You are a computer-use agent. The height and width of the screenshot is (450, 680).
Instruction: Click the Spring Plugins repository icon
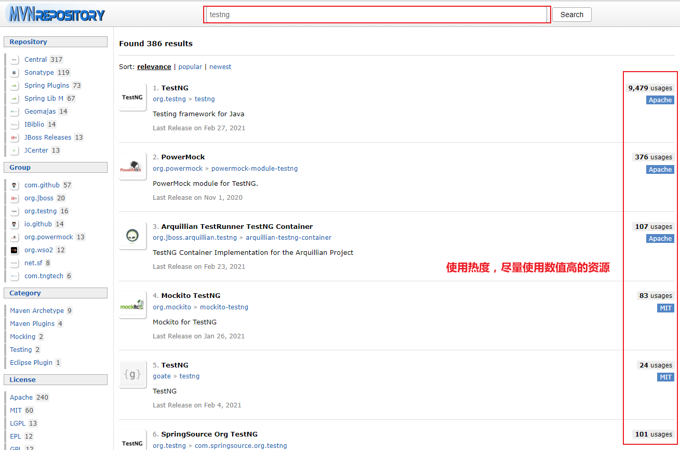15,86
